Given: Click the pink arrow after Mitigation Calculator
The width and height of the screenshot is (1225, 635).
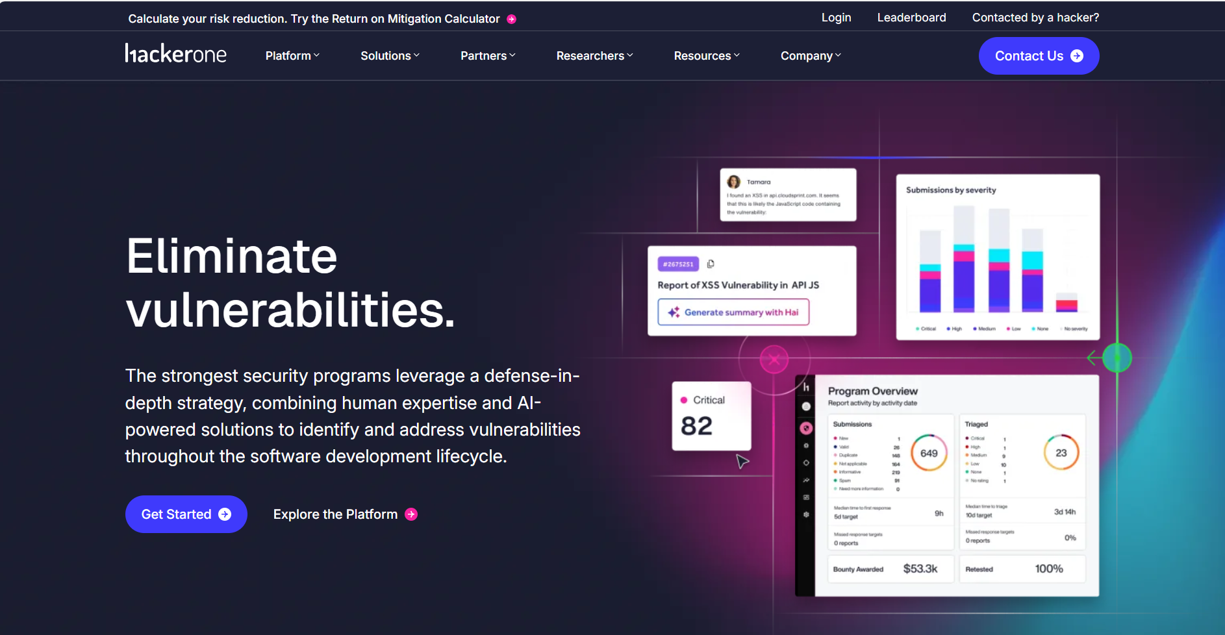Looking at the screenshot, I should point(512,19).
